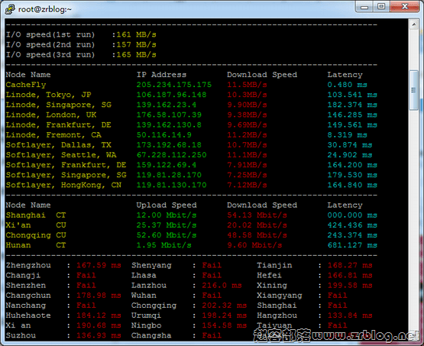This screenshot has width=424, height=346.
Task: Click the 165 MB/s third run value
Action: pyautogui.click(x=136, y=54)
